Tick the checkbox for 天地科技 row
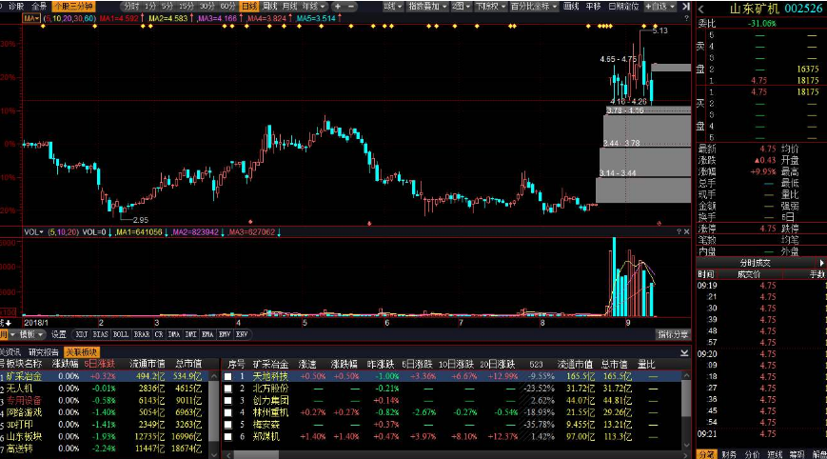Screen dimensions: 827x459 (227, 376)
